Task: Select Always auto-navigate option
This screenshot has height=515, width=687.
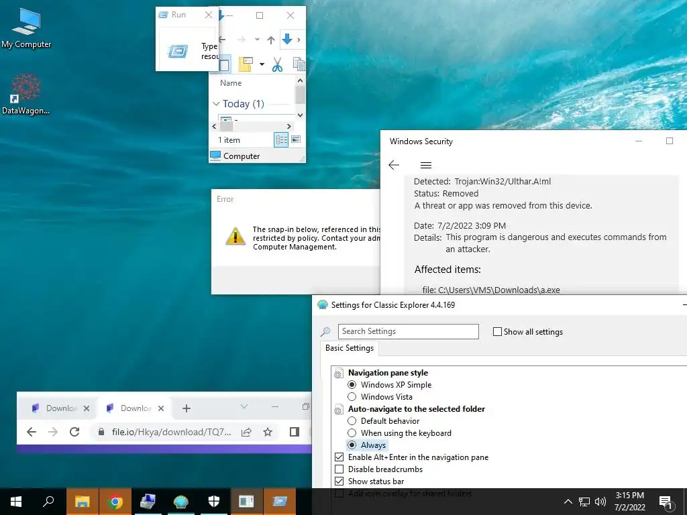Action: point(352,445)
